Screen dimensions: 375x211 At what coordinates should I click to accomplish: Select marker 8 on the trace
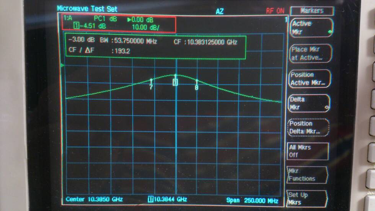pyautogui.click(x=197, y=87)
